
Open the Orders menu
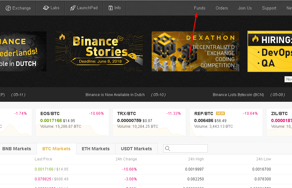click(222, 8)
